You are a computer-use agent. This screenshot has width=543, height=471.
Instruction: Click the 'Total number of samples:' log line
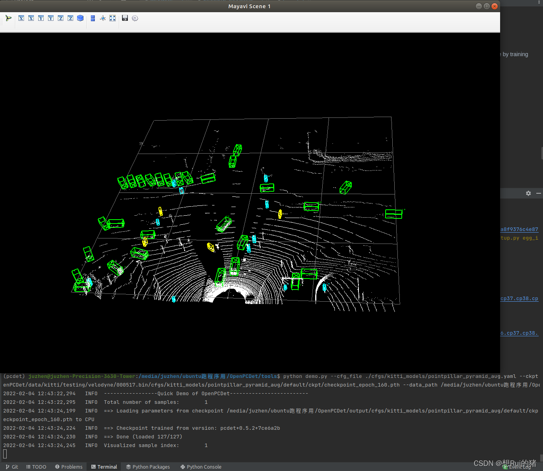pyautogui.click(x=105, y=402)
